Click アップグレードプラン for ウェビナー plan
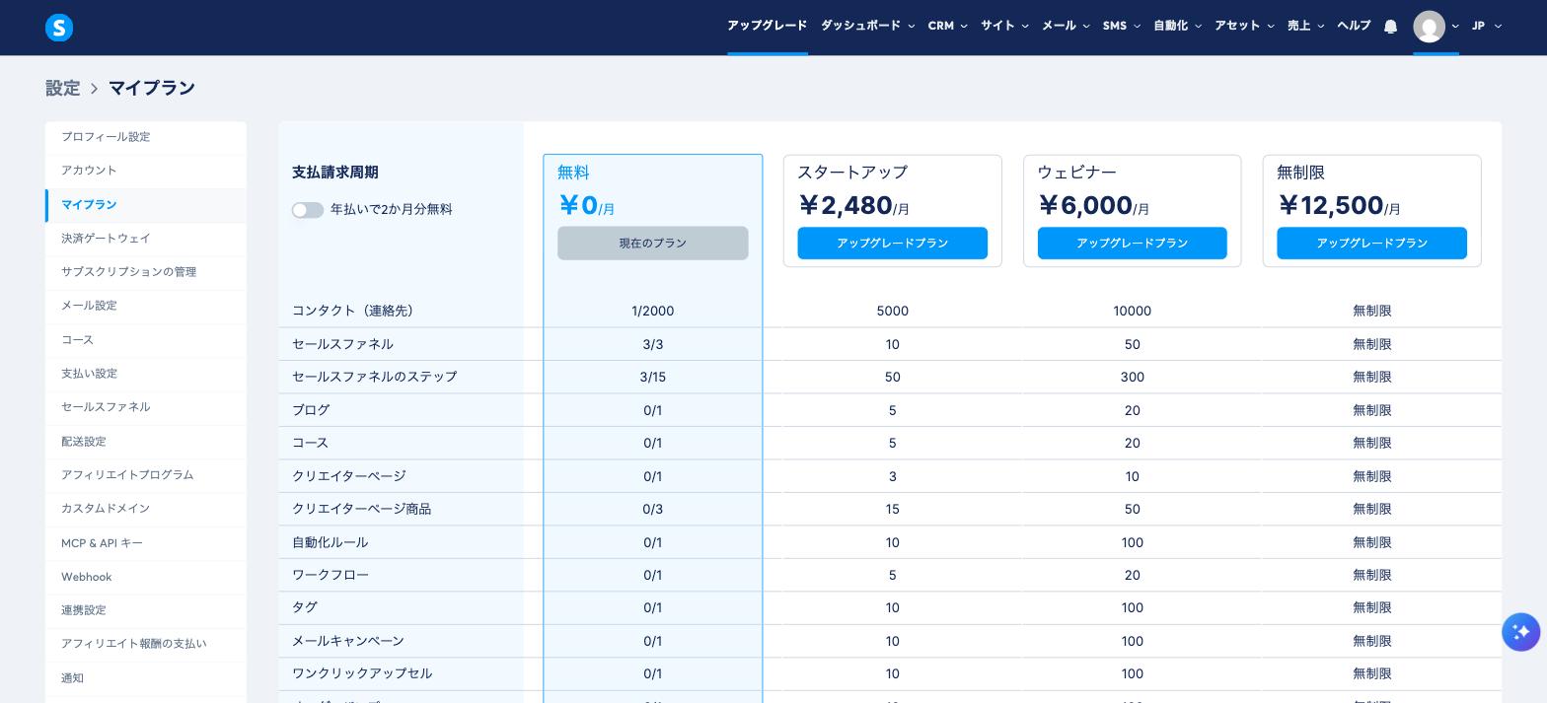 coord(1132,244)
